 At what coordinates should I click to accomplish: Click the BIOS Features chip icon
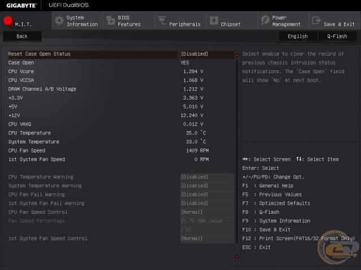pos(111,21)
